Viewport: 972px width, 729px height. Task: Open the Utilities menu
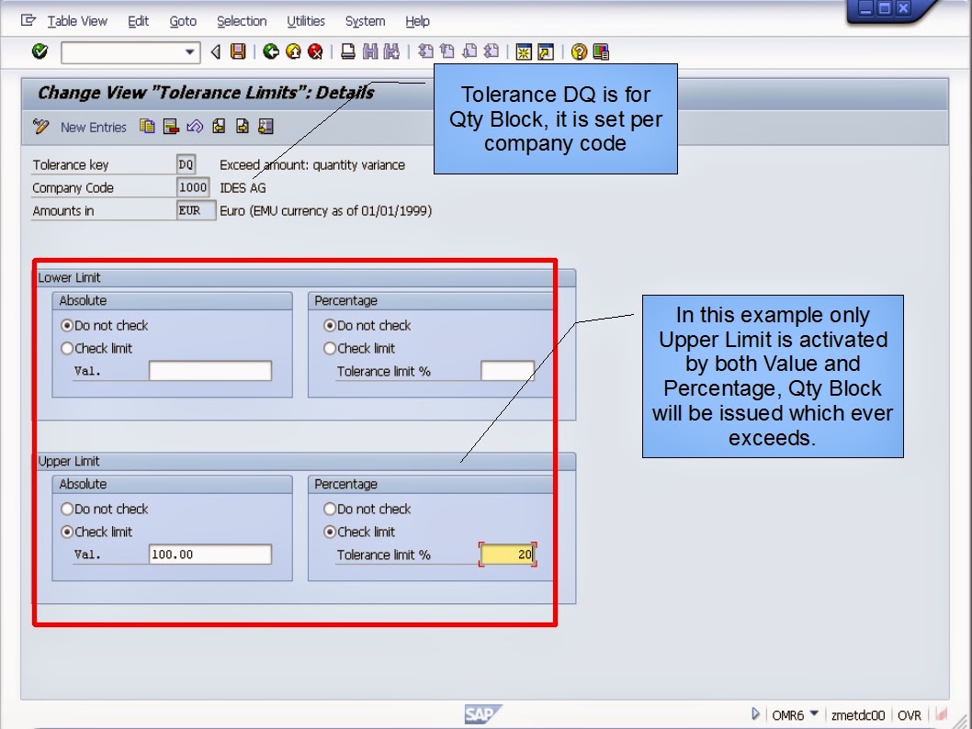[x=306, y=21]
